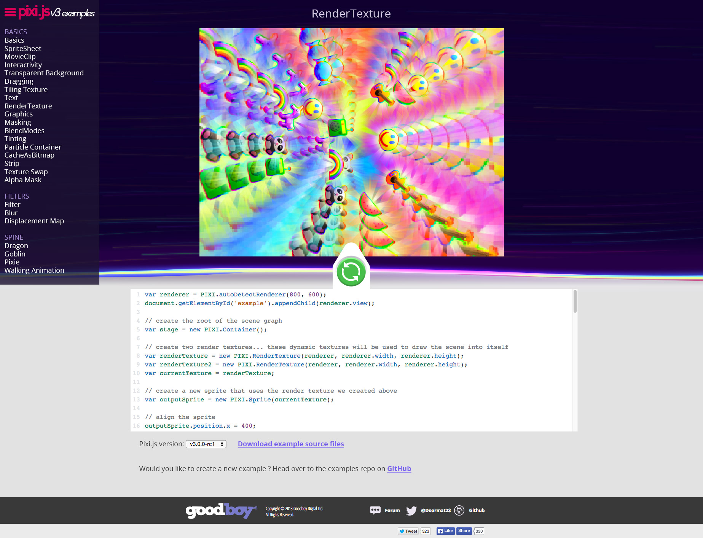Open the Pixi.js version dropdown

[206, 444]
